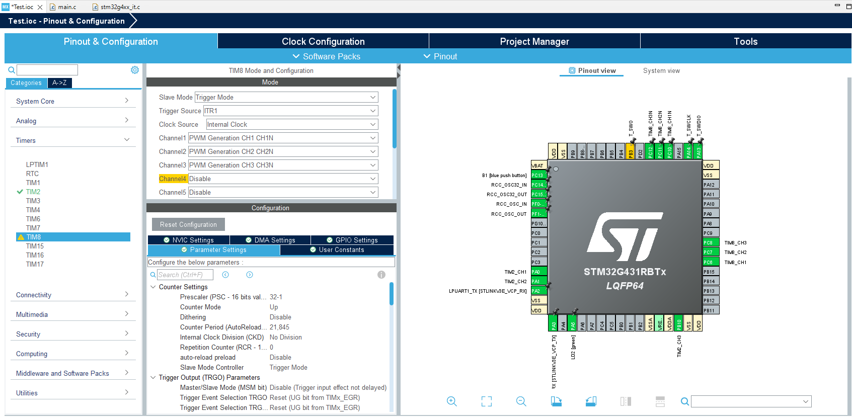
Task: Click the fit-to-screen pinout icon
Action: (x=487, y=401)
